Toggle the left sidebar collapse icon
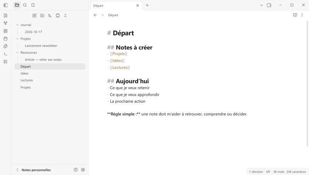The image size is (309, 175). [6, 5]
